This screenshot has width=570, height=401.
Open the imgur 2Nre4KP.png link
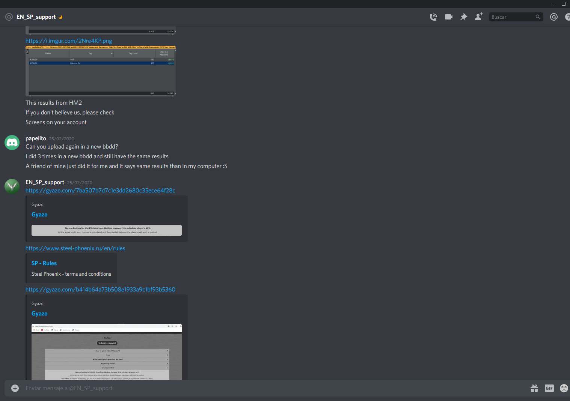(x=69, y=41)
